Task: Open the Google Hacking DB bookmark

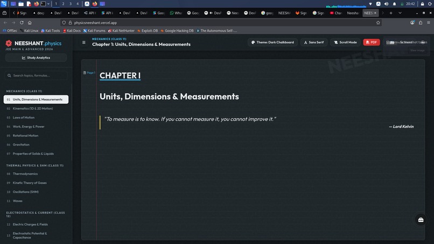Action: [x=177, y=31]
